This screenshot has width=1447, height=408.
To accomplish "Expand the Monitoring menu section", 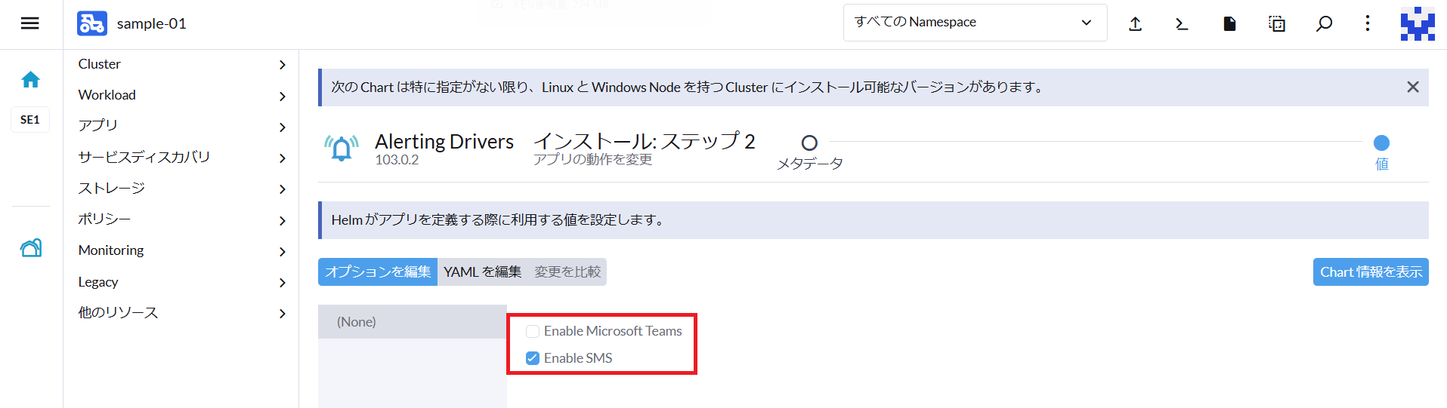I will click(181, 250).
